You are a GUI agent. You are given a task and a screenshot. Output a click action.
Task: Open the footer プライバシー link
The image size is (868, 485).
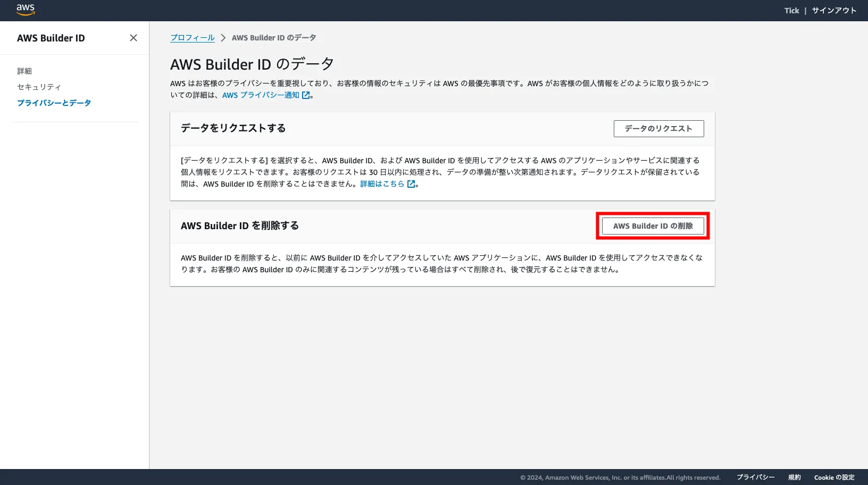click(755, 478)
